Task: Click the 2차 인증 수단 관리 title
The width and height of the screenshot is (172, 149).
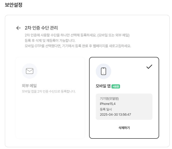Action: coord(41,28)
